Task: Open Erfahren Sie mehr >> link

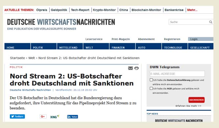Action: 188,106
